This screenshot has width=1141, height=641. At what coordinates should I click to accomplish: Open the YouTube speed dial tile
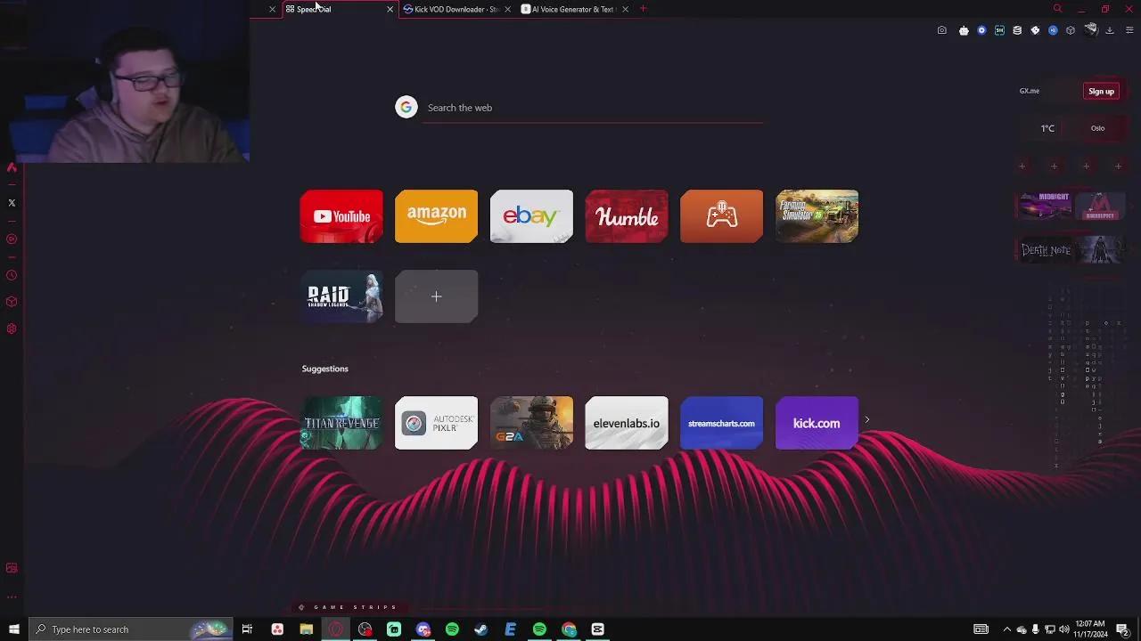(x=341, y=216)
